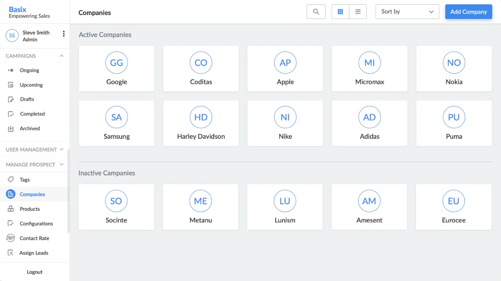Go to Upcoming campaigns
Viewport: 501px width, 281px height.
pyautogui.click(x=31, y=85)
